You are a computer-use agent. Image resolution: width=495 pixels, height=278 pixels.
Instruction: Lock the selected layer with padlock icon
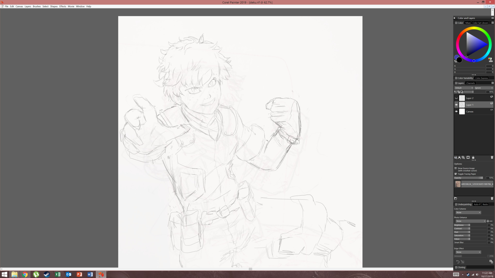[473, 158]
